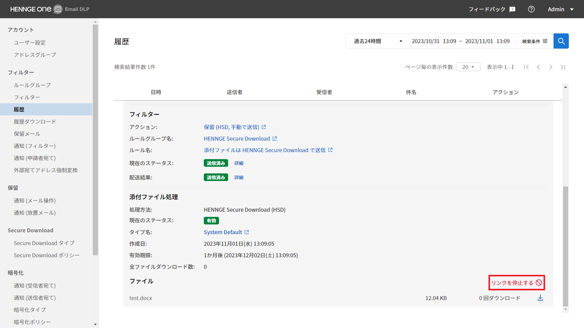Open 検索条件 filter settings
This screenshot has width=584, height=328.
(535, 41)
